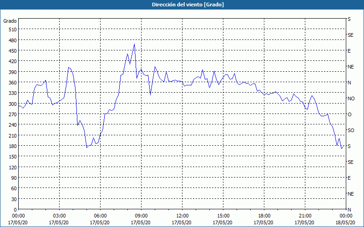Select the 17/05/20 date under 06:00

[x=100, y=222]
